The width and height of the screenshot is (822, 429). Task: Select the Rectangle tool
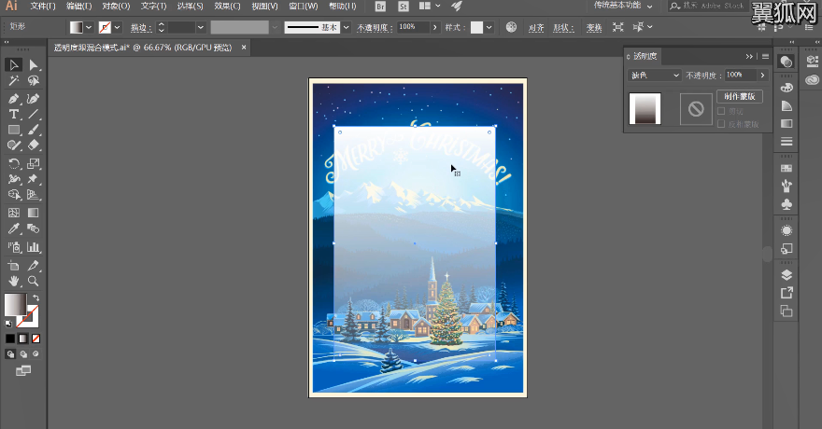[14, 130]
